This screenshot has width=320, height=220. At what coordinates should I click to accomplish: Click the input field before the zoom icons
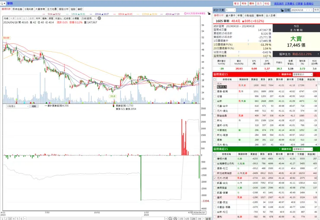point(153,218)
